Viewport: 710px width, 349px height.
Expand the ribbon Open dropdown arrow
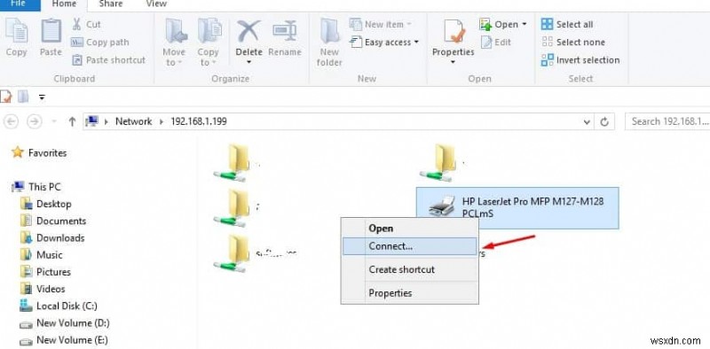(525, 25)
